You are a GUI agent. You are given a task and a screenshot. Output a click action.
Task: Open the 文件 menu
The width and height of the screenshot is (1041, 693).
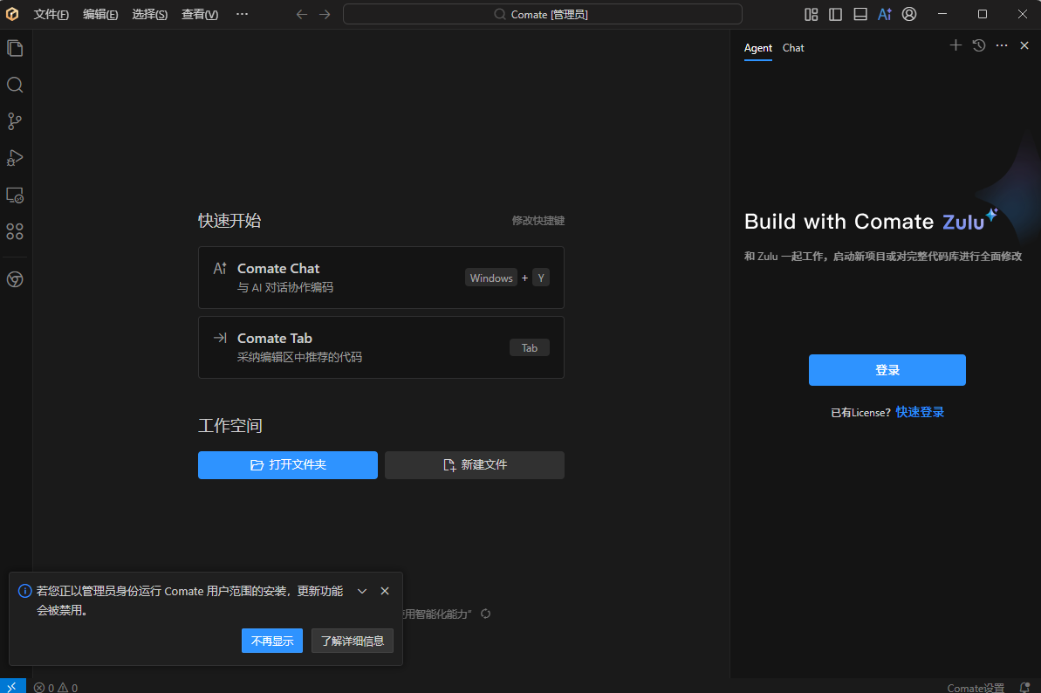click(x=51, y=14)
